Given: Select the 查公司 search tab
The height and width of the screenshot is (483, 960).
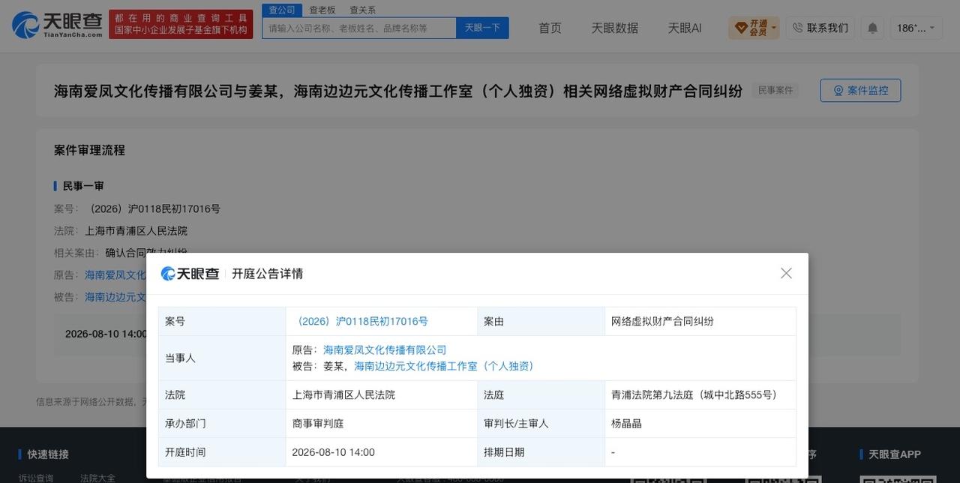Looking at the screenshot, I should 282,10.
